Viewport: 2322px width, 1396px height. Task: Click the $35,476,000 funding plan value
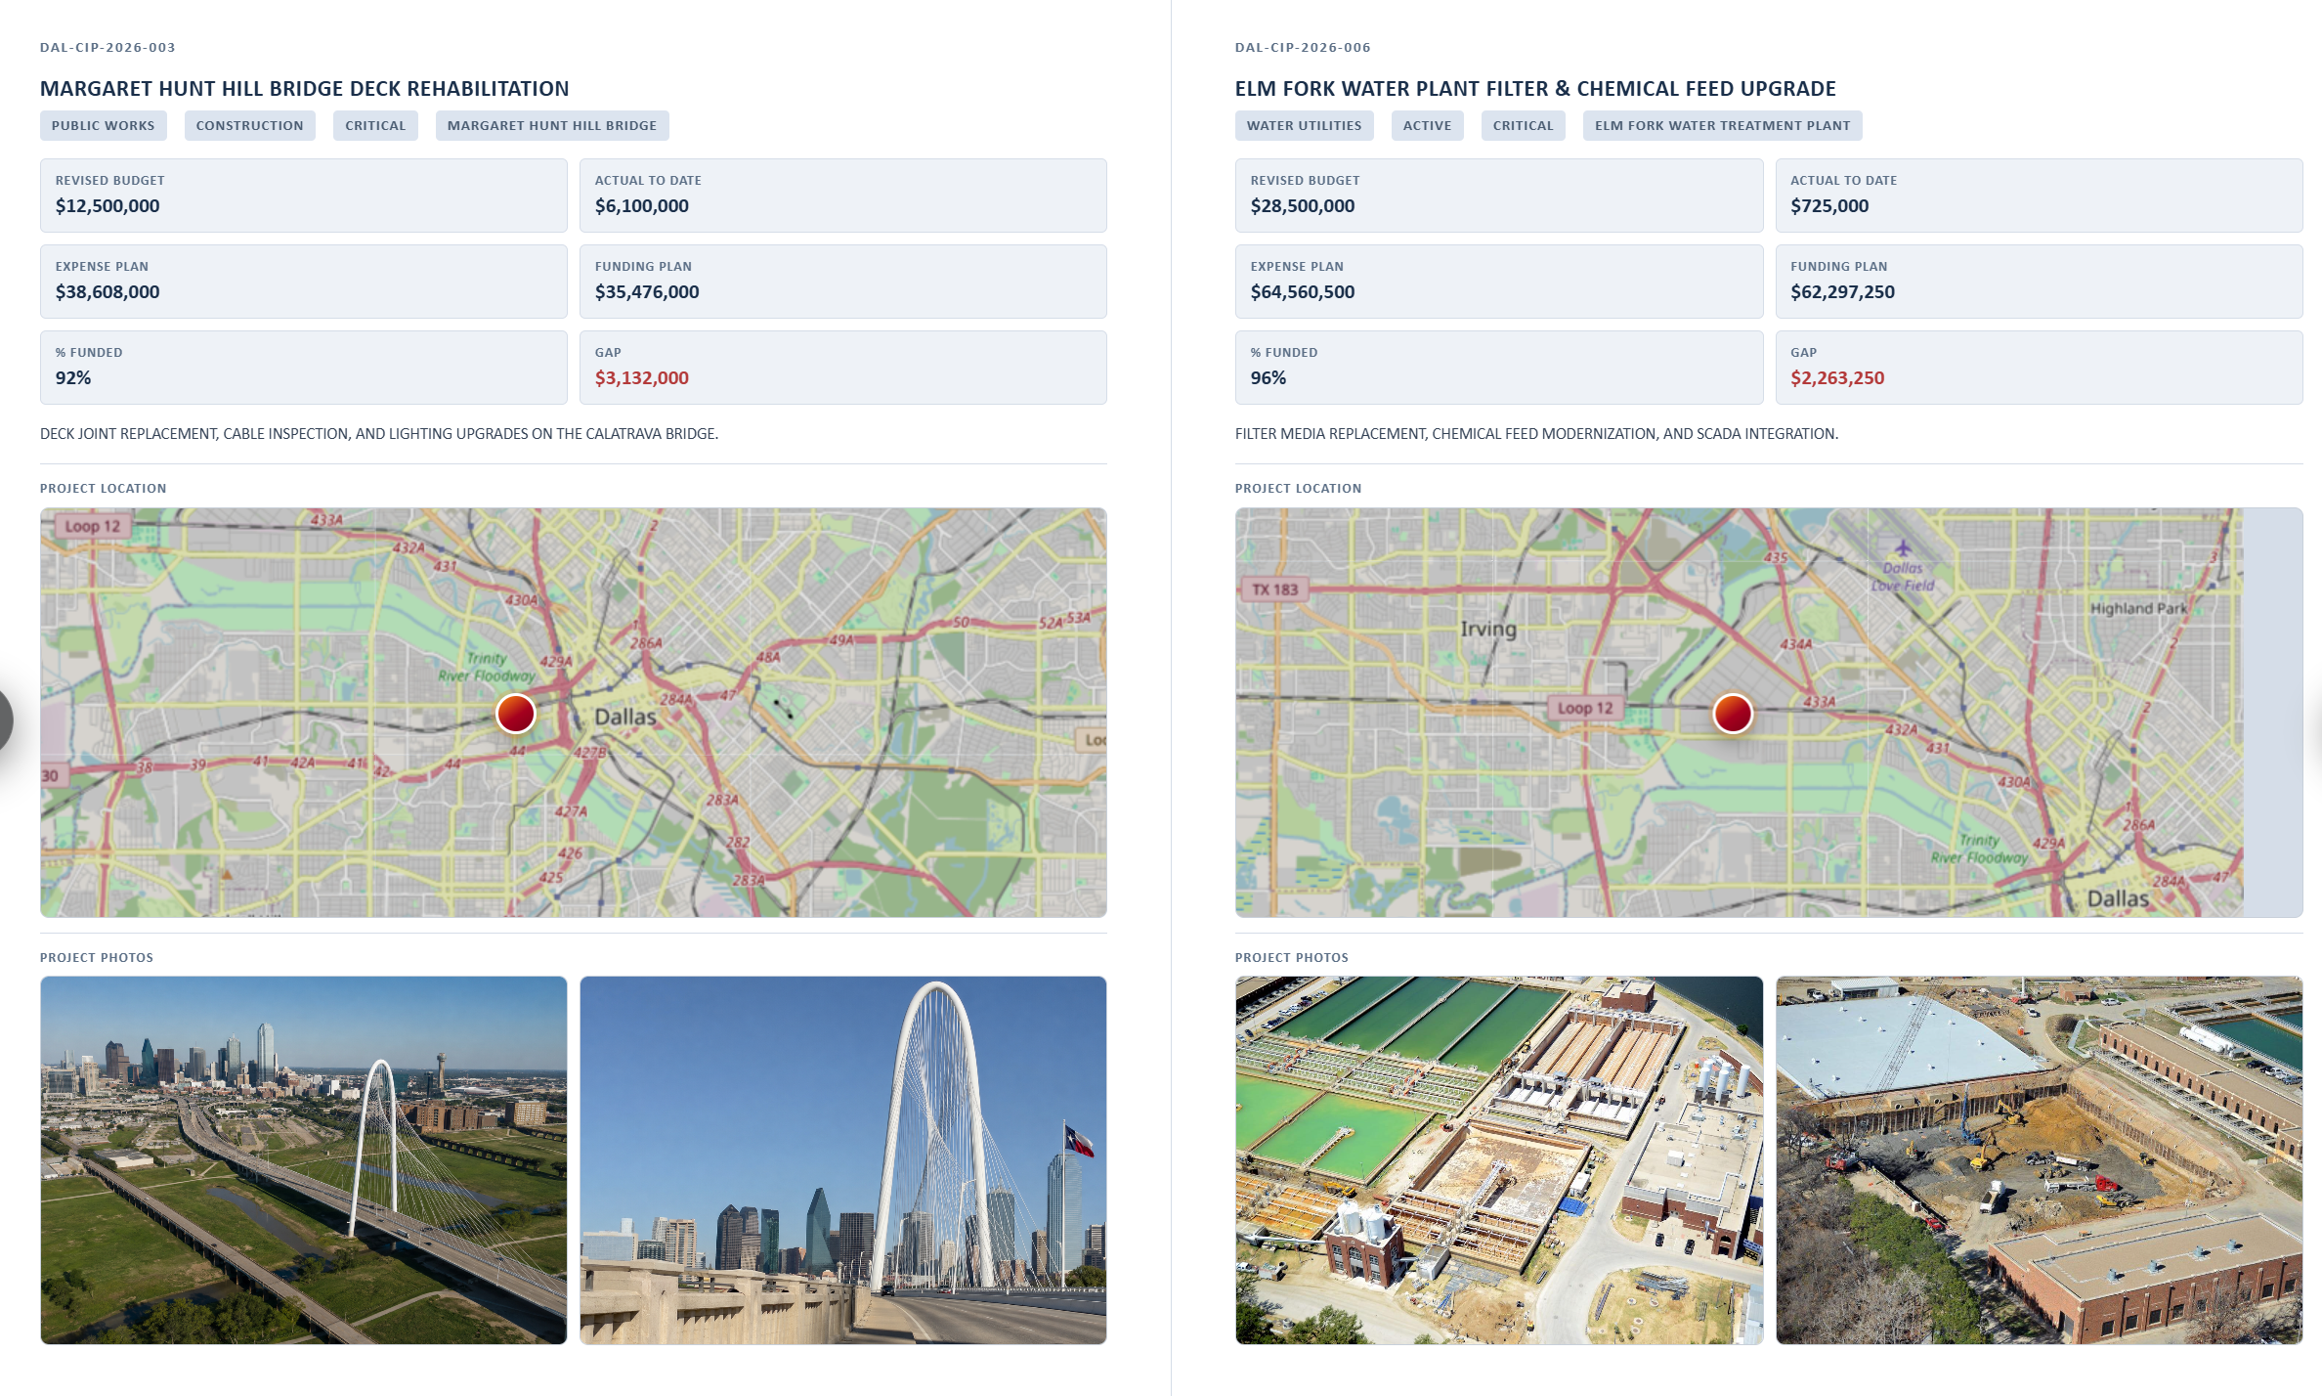click(647, 292)
